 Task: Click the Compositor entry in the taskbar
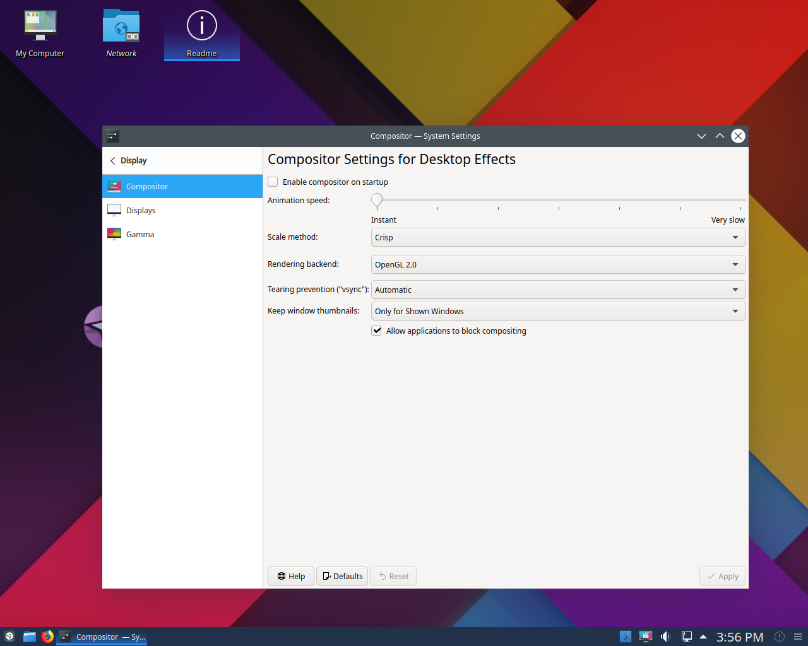click(x=102, y=637)
